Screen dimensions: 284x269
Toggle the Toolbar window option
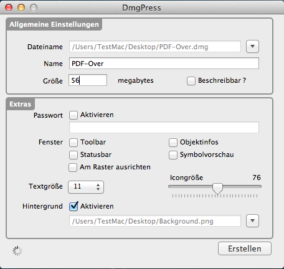pyautogui.click(x=73, y=143)
